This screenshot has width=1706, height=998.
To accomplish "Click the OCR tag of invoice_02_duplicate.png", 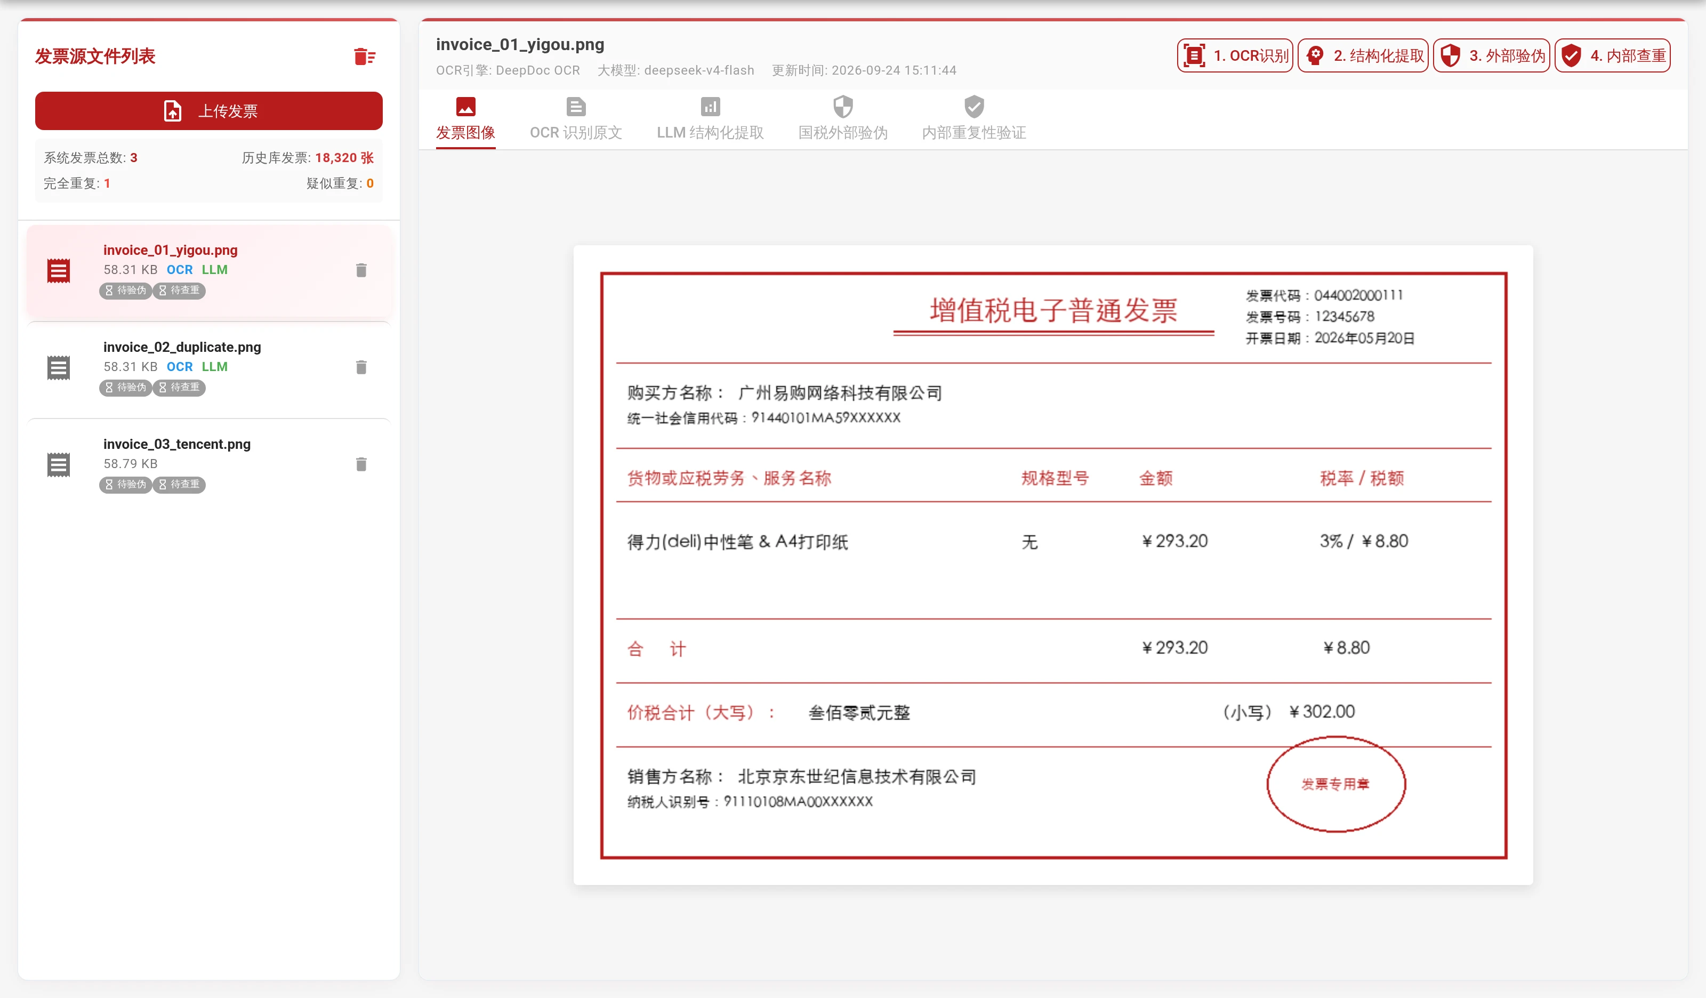I will (180, 366).
